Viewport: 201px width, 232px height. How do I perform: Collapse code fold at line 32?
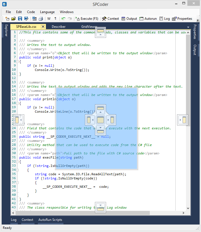tap(17, 162)
